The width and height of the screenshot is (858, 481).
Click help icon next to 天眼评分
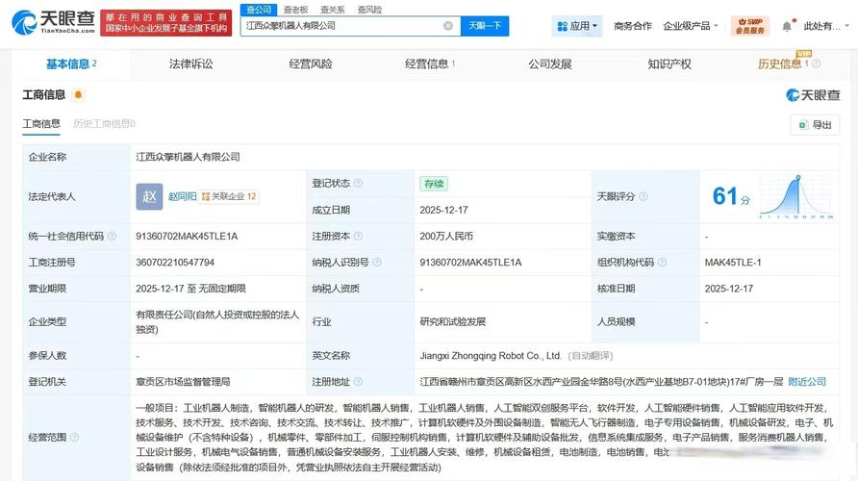tap(643, 196)
